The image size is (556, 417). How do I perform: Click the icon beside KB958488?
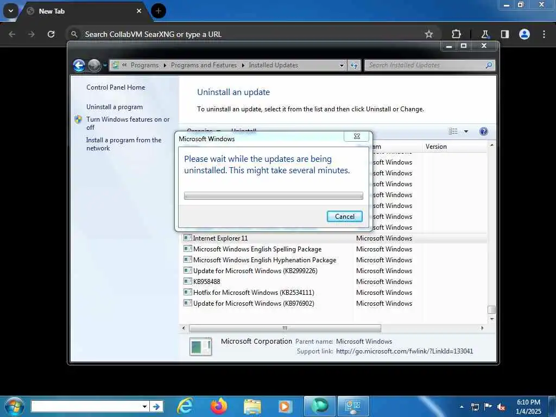click(187, 281)
